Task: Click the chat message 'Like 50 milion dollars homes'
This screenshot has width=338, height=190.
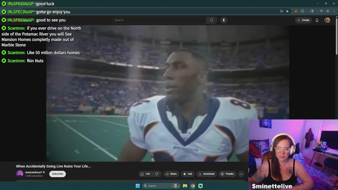Action: coord(53,53)
